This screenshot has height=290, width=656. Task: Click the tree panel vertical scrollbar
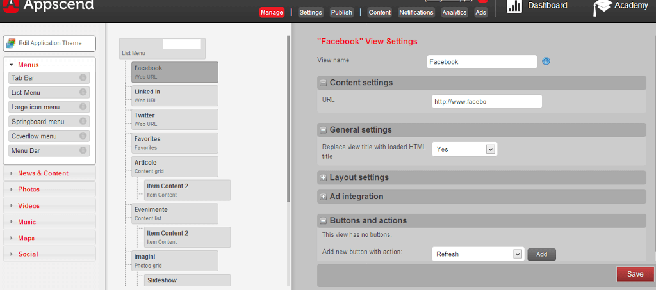[288, 118]
